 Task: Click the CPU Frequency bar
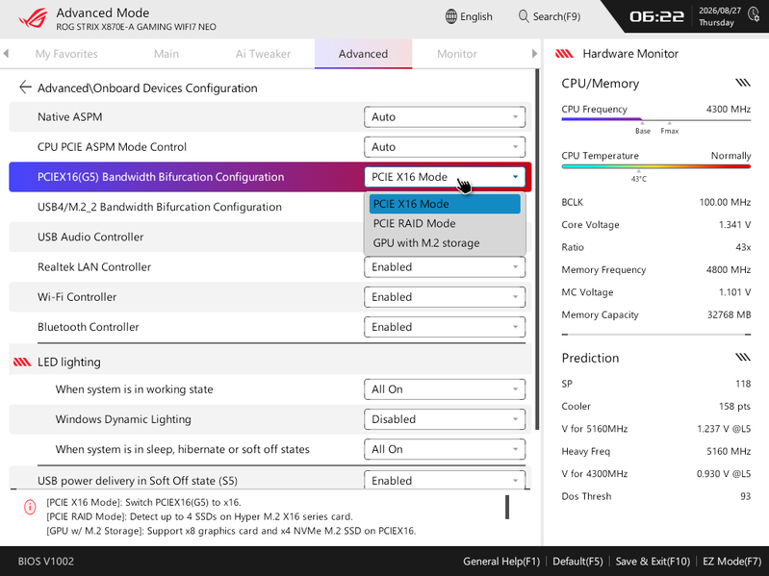(x=655, y=119)
